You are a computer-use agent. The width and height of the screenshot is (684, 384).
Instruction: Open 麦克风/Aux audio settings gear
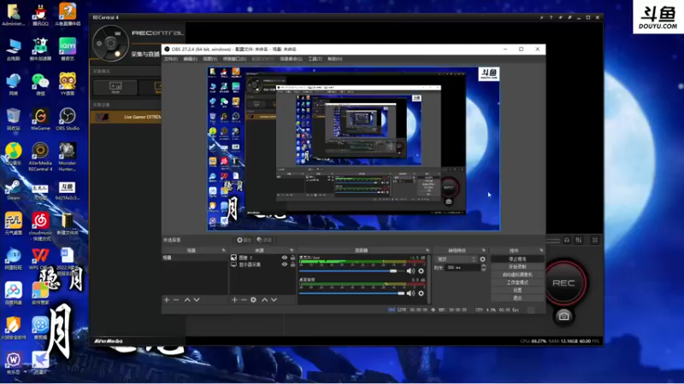(x=421, y=271)
